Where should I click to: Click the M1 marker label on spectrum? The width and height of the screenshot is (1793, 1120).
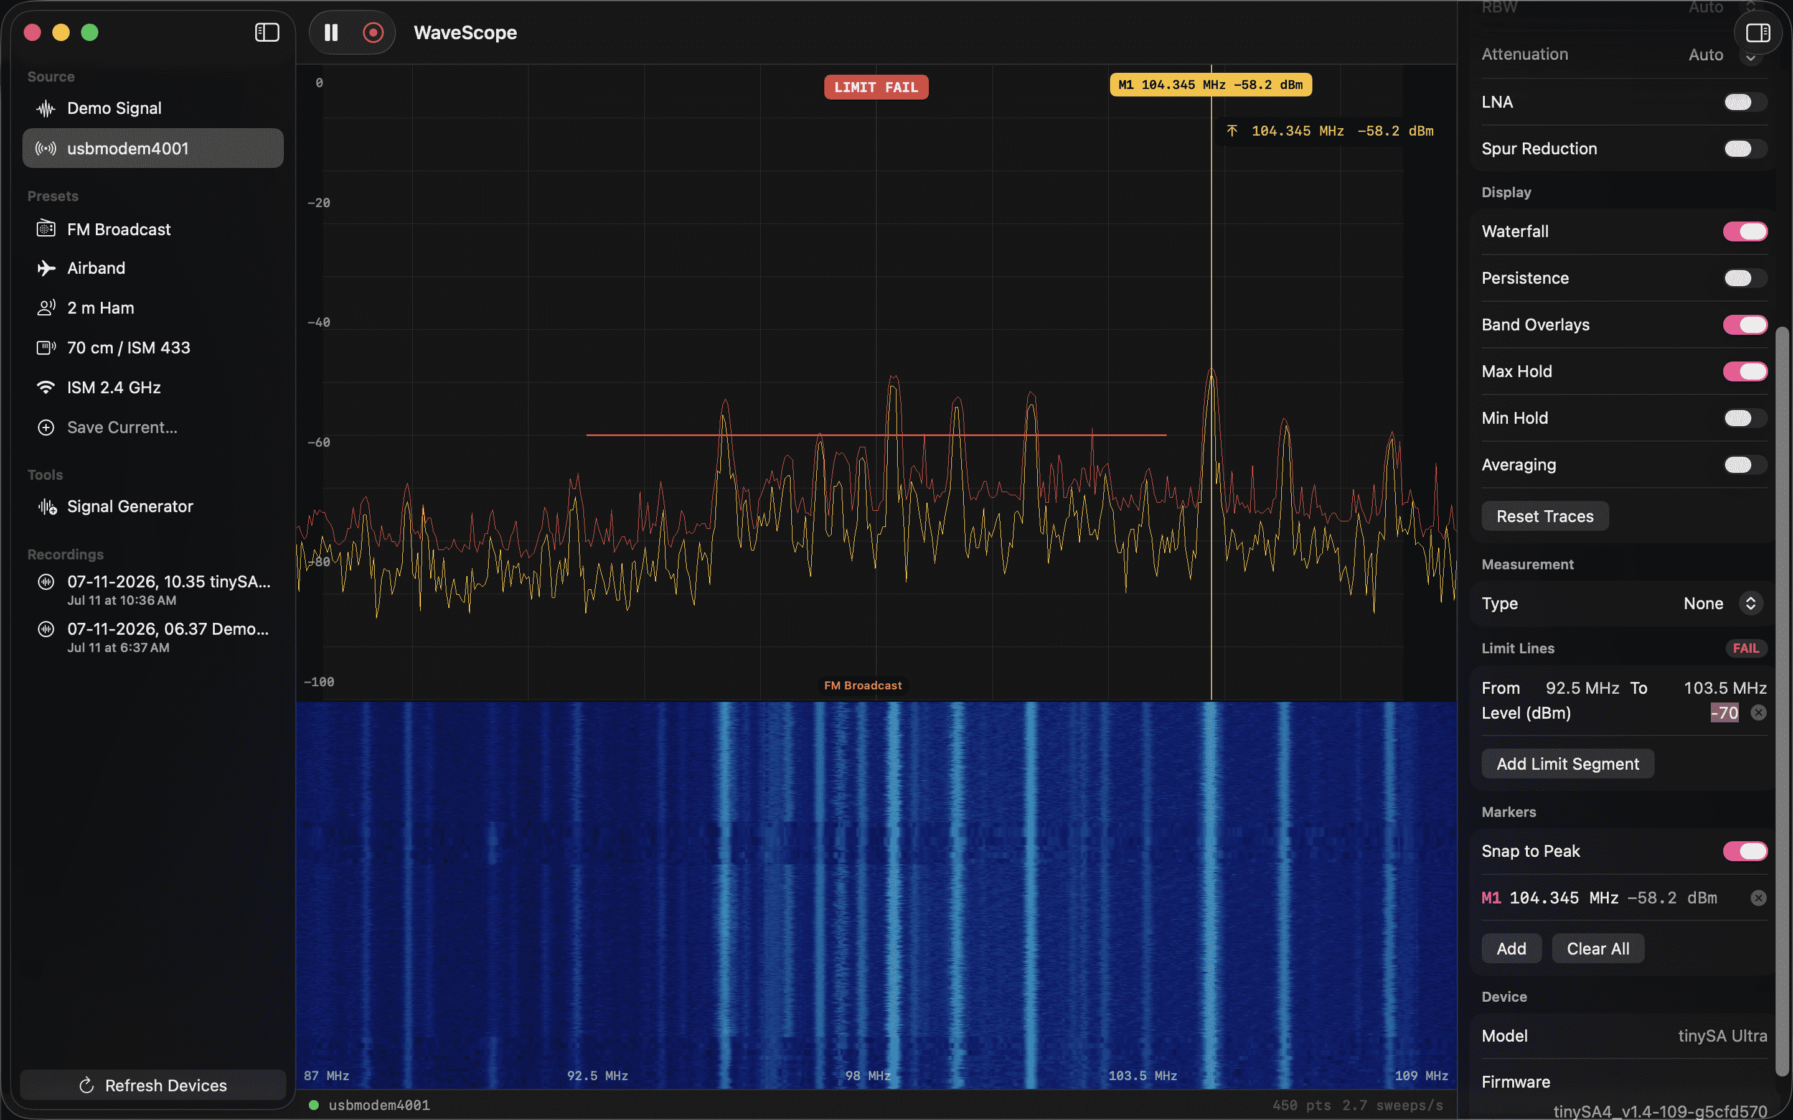(1211, 85)
